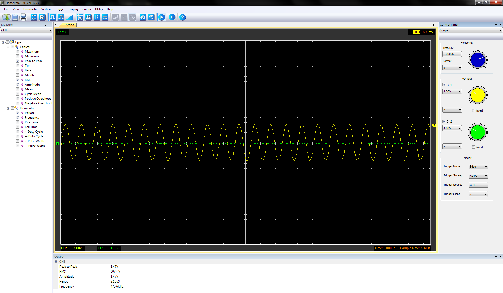Uncheck the Frequency measurement checkbox

[x=18, y=118]
